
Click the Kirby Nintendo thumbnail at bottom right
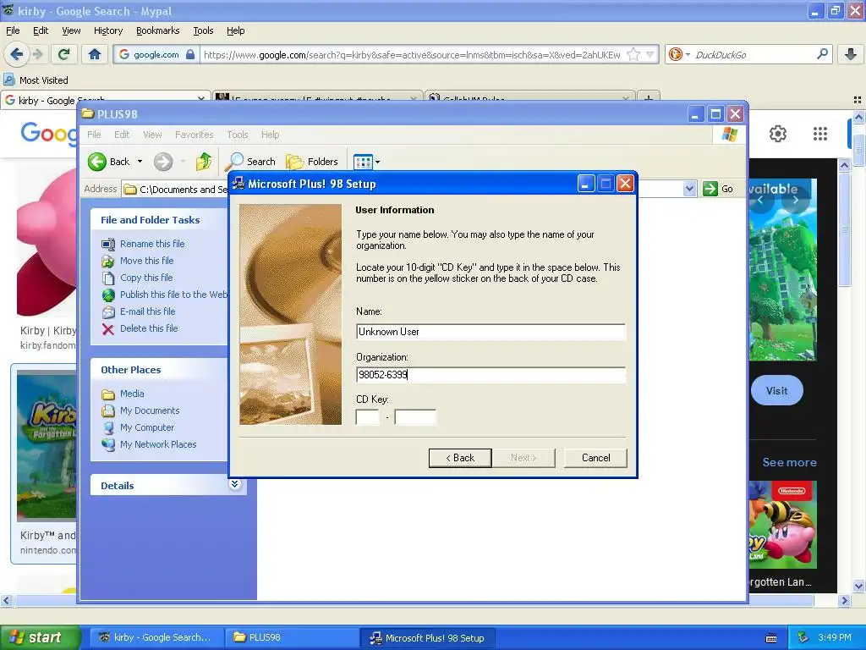coord(782,525)
